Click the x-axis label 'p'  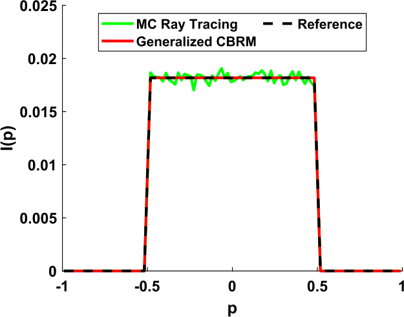click(232, 308)
